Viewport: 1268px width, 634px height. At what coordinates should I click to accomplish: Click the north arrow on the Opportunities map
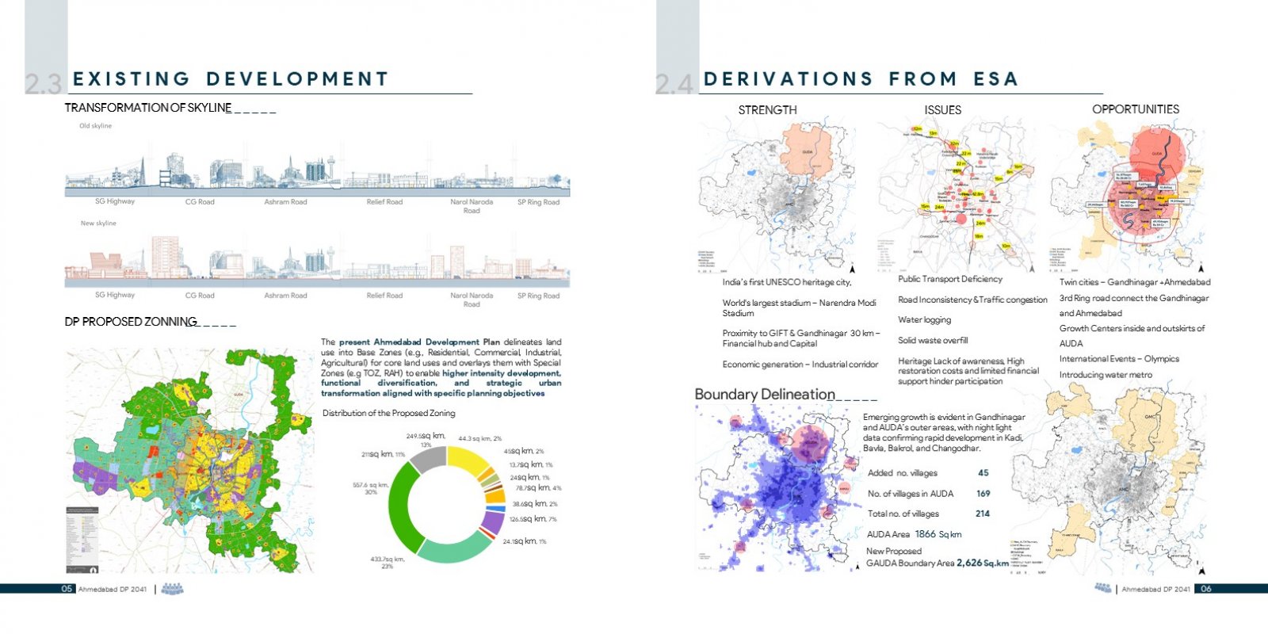[x=1201, y=269]
